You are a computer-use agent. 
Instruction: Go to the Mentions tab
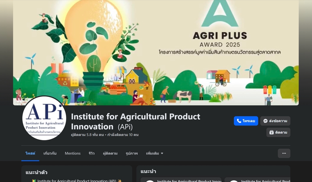(72, 153)
